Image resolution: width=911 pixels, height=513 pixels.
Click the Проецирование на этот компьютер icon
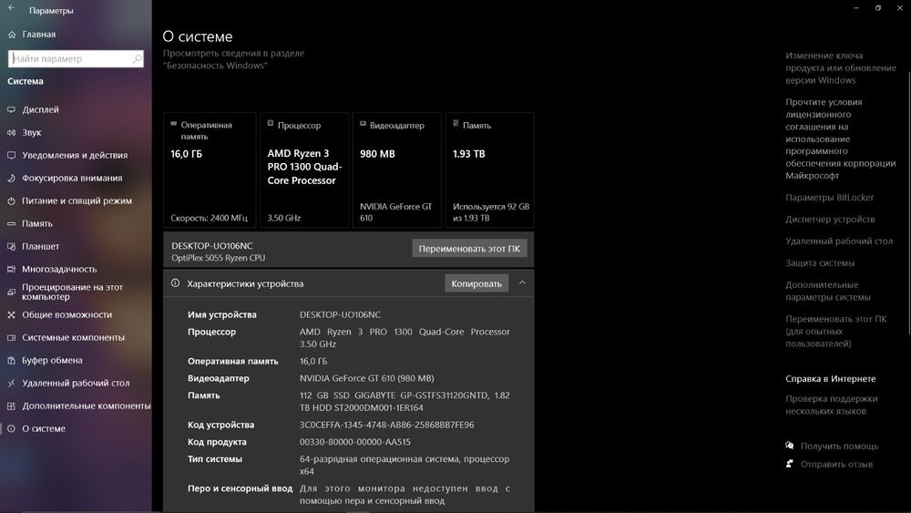[11, 292]
